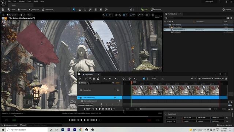
Task: Select testMaster in the World Outliner
Action: [x=177, y=32]
